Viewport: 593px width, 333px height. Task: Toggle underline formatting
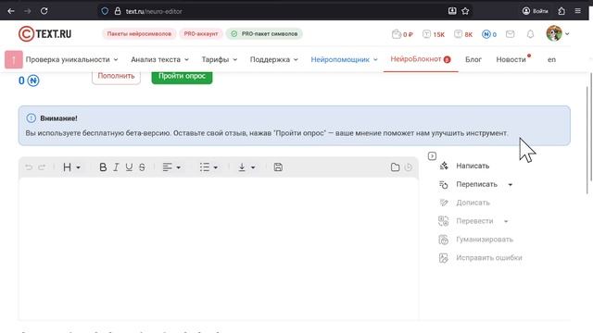tap(129, 167)
